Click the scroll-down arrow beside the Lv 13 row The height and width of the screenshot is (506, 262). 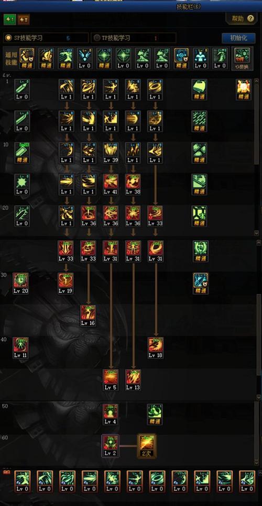pyautogui.click(x=258, y=397)
